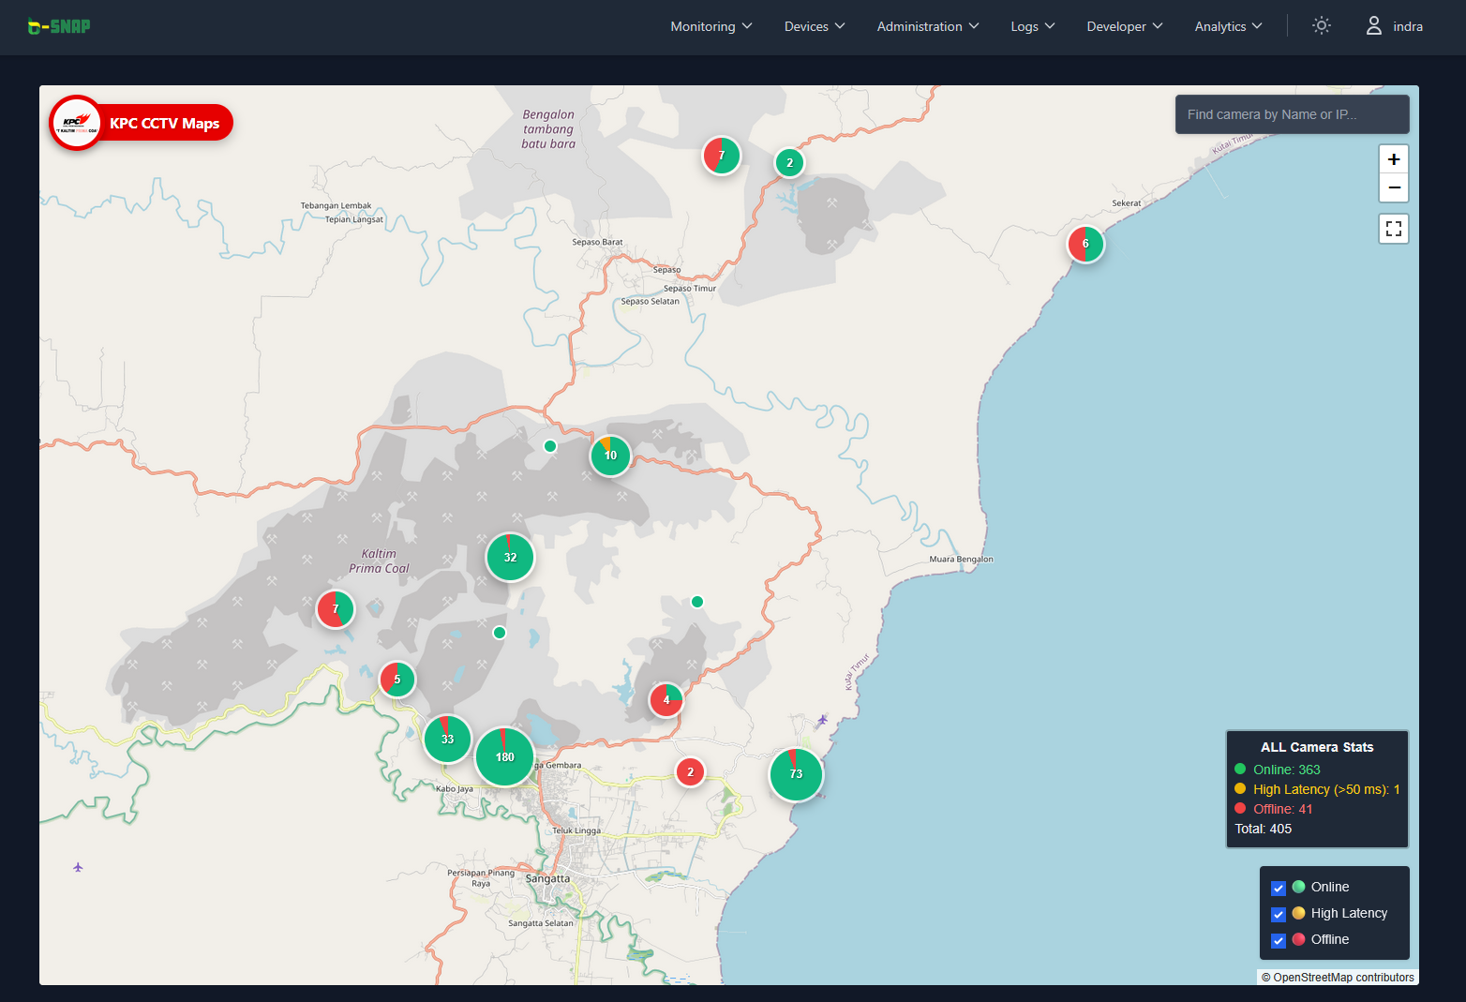Click the 180-camera cluster marker
1466x1002 pixels.
point(504,756)
